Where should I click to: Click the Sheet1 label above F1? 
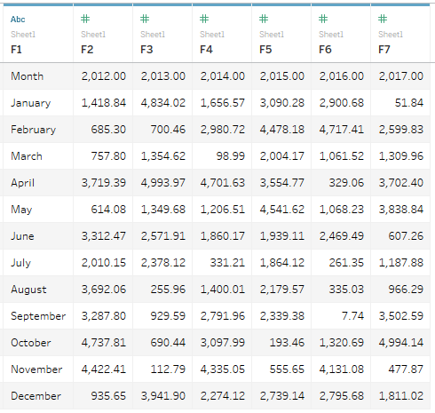[x=23, y=35]
